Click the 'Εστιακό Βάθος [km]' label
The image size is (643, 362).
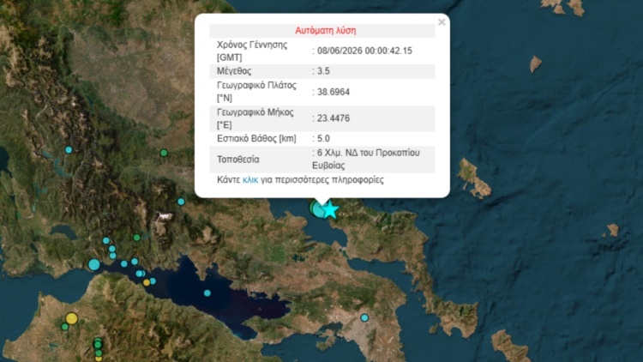click(x=256, y=139)
